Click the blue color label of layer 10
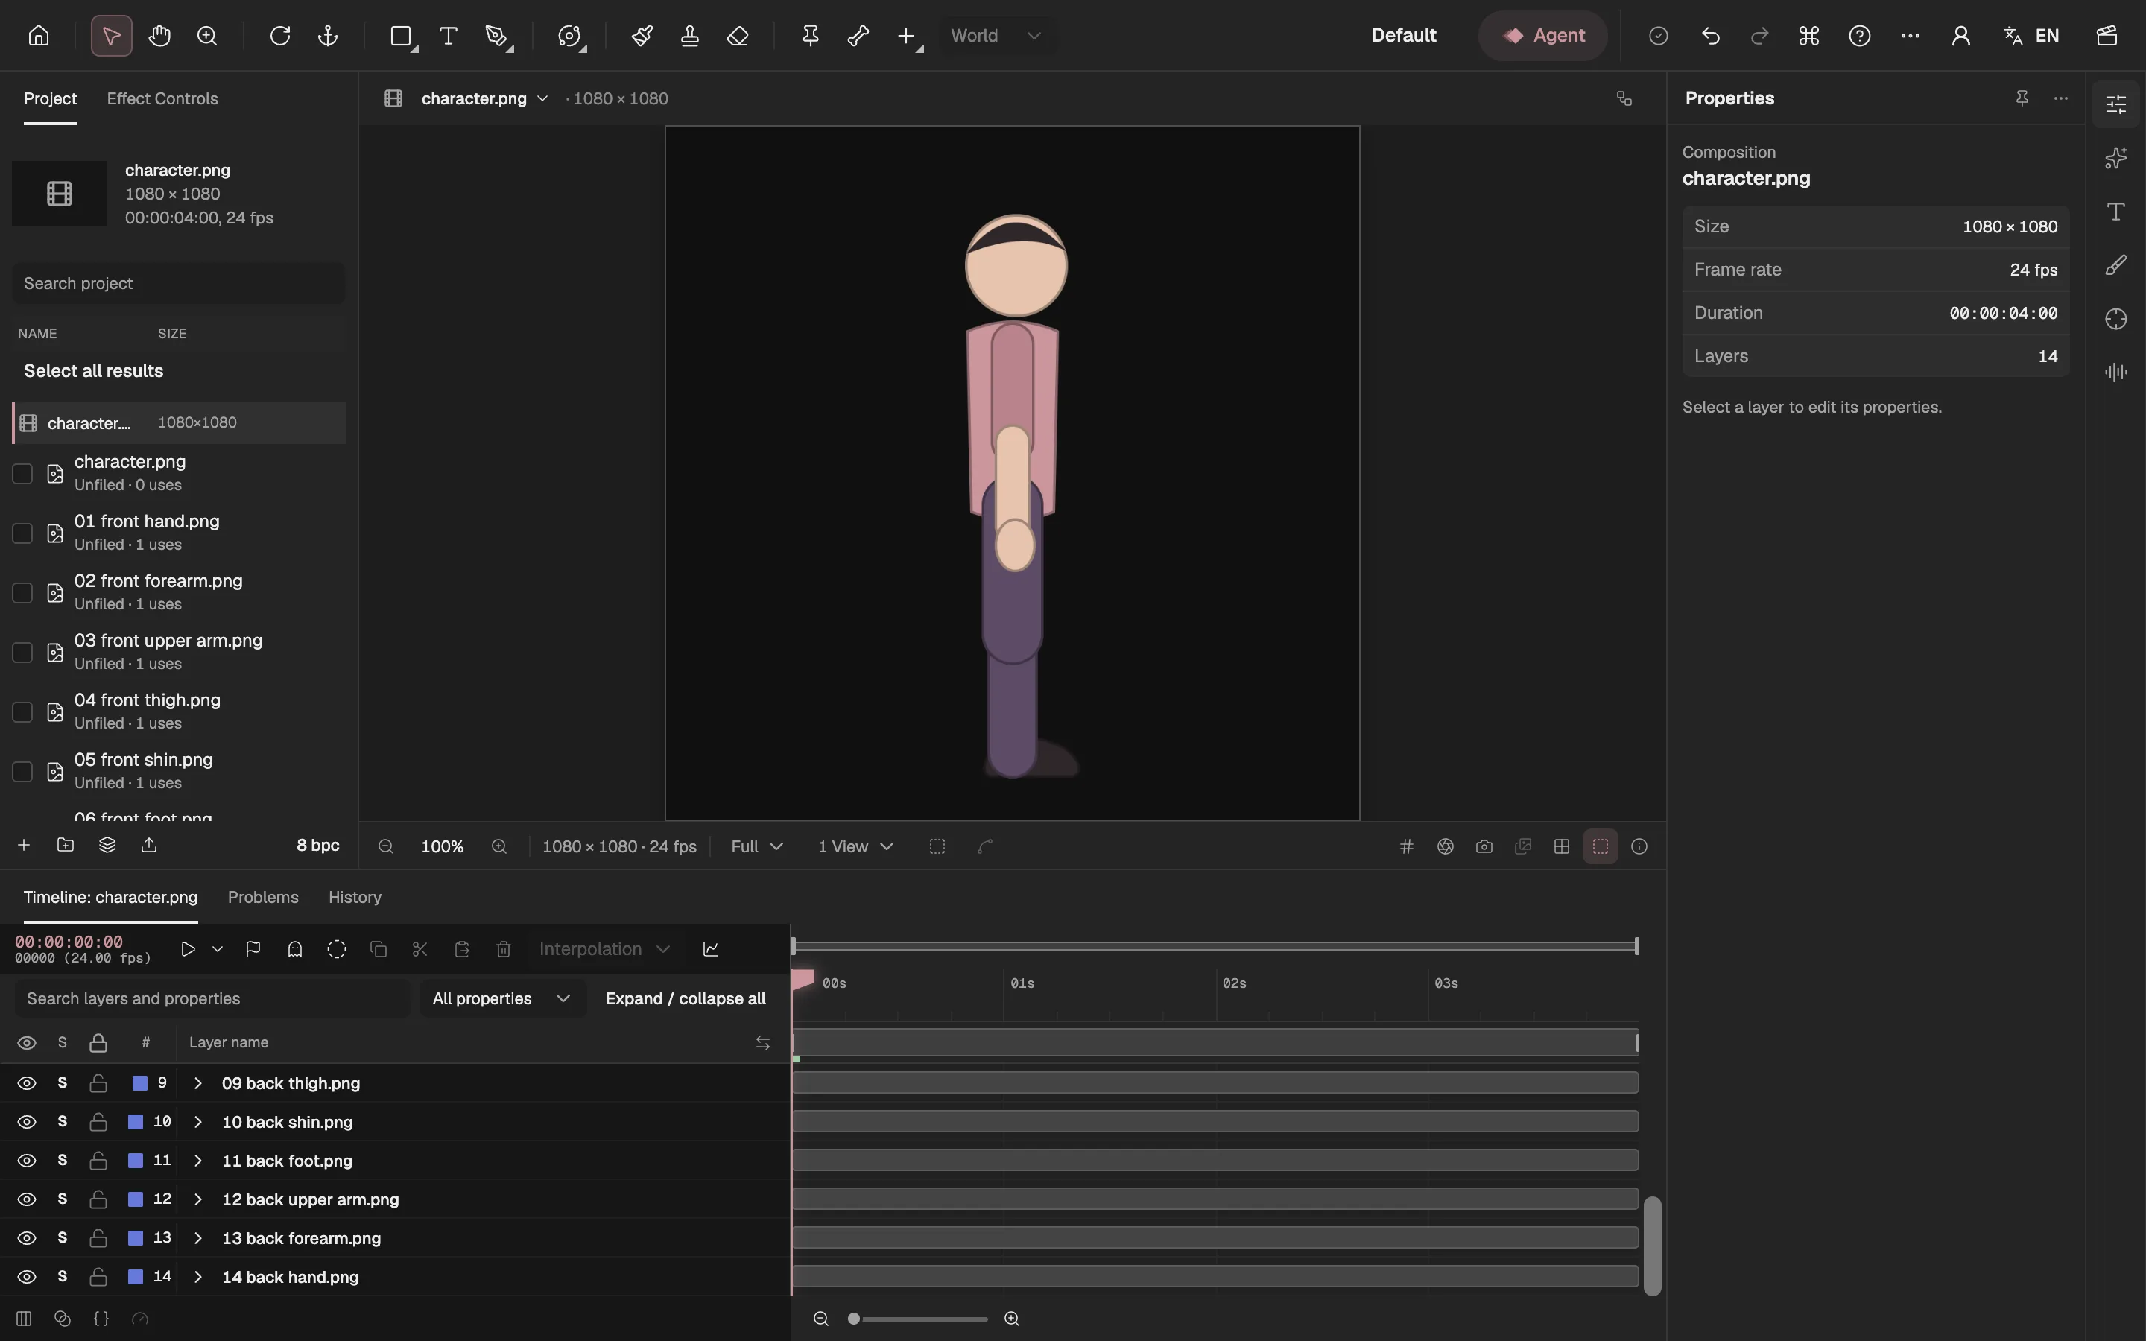Screen dimensions: 2146x1341 (136, 1122)
